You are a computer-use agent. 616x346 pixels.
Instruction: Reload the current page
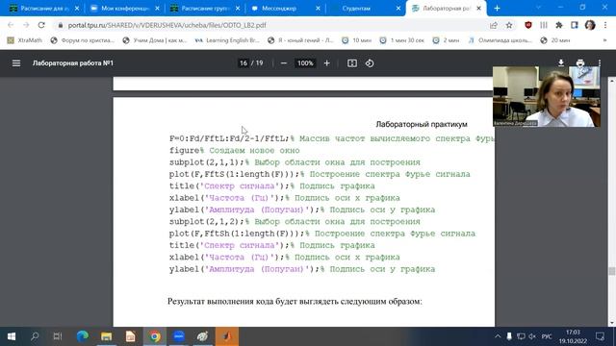pos(41,25)
